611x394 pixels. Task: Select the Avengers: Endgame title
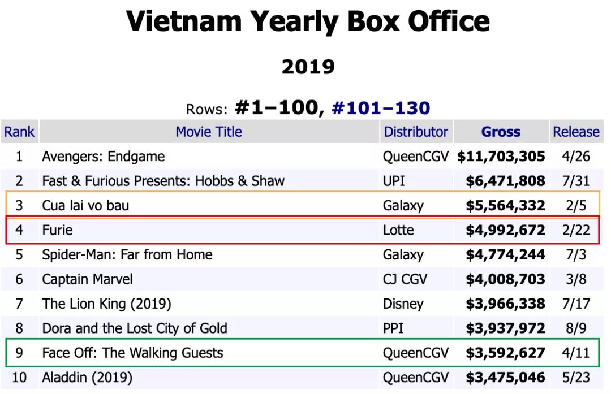click(x=104, y=157)
